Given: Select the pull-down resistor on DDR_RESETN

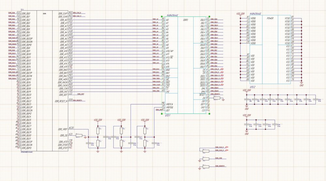Looking at the screenshot, I should pyautogui.click(x=206, y=167).
